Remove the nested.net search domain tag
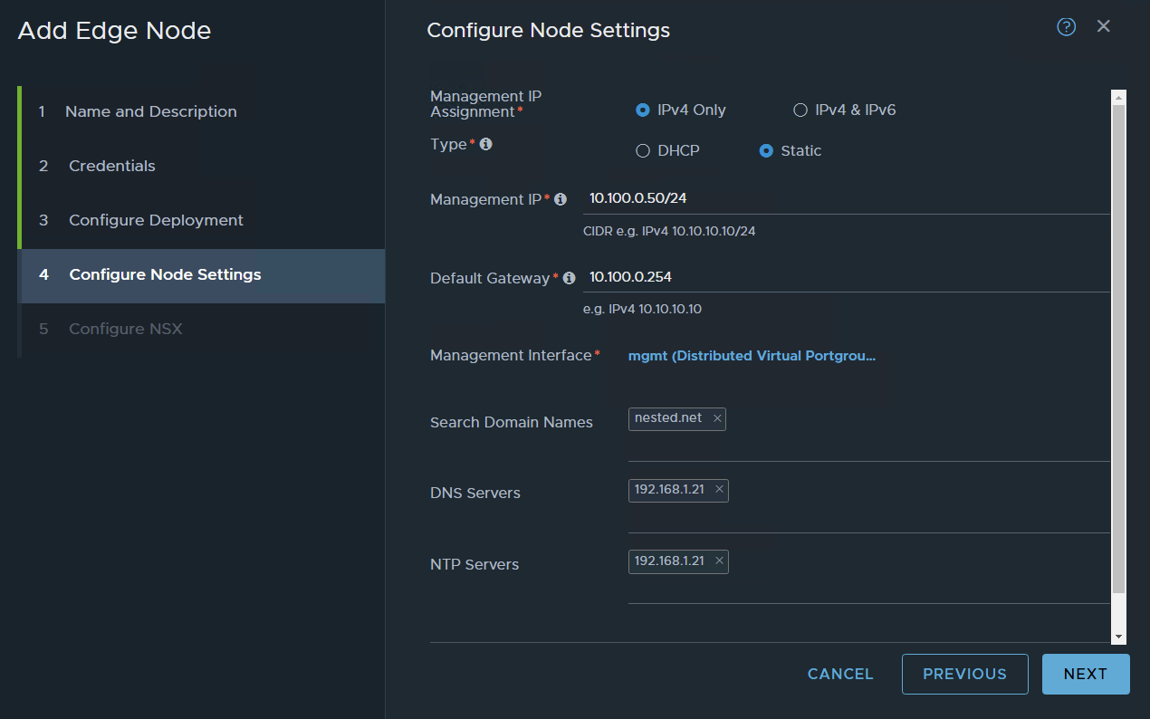The height and width of the screenshot is (719, 1150). (716, 418)
